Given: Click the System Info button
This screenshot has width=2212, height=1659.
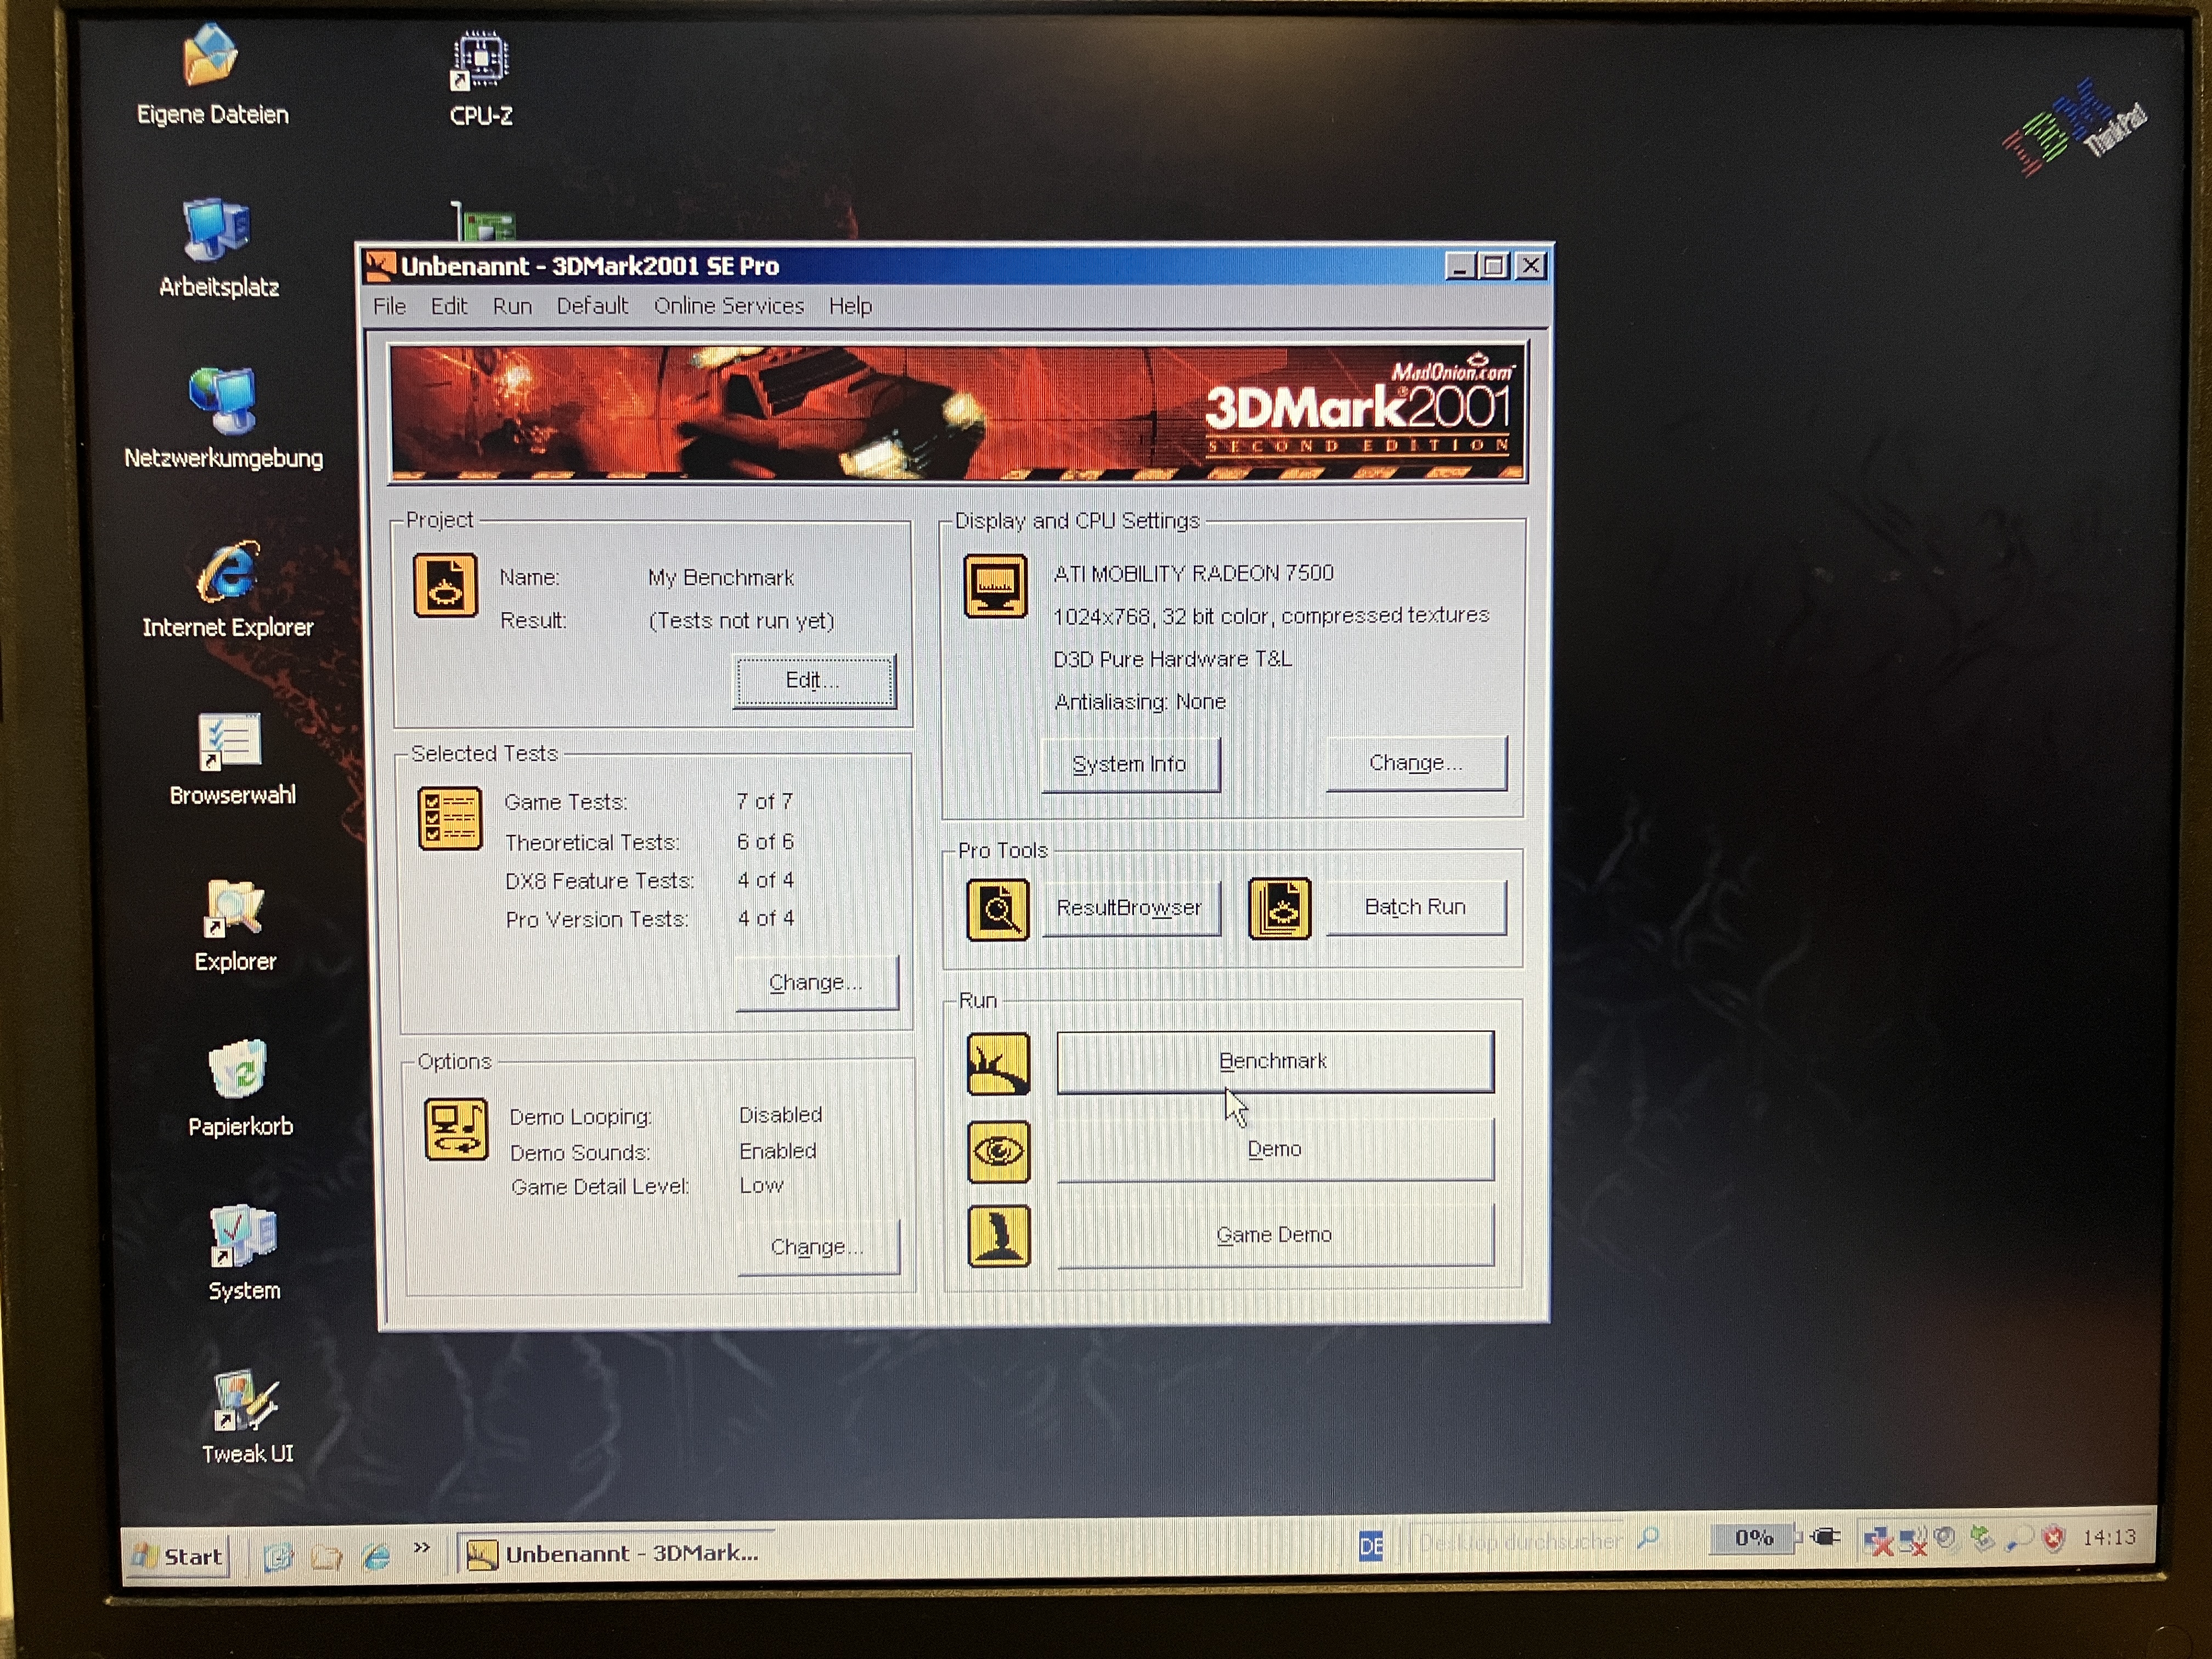Looking at the screenshot, I should tap(1129, 765).
